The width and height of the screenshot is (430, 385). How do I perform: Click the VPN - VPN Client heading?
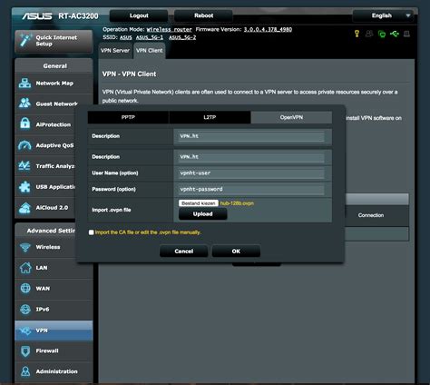[x=129, y=74]
